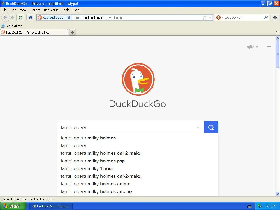This screenshot has height=210, width=280.
Task: Select suggestion 'tantei opera milky 1 hour'
Action: click(138, 168)
